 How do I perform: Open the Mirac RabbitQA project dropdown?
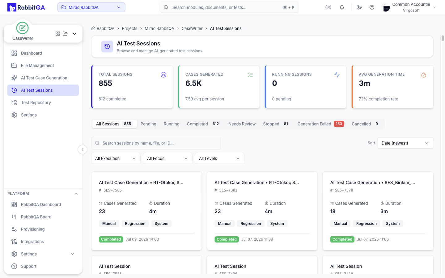pyautogui.click(x=91, y=7)
